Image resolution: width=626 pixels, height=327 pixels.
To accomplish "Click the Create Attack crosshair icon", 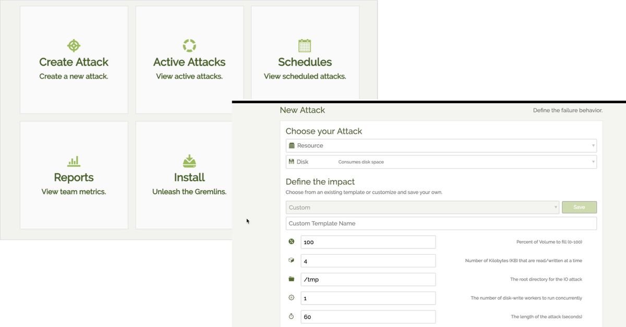I will 74,46.
